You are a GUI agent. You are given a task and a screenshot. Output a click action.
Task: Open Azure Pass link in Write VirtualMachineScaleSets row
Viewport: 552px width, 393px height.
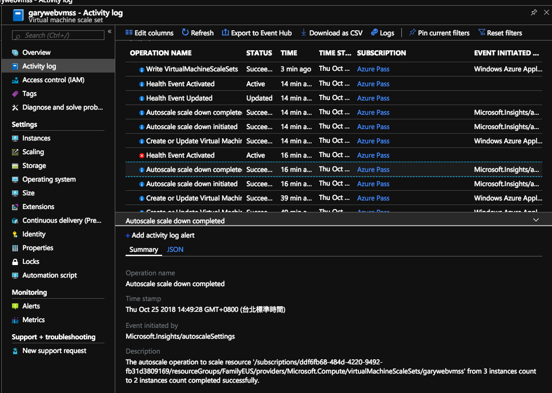(373, 69)
